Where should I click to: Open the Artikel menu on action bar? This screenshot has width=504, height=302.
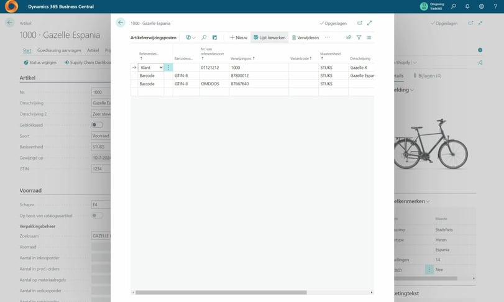[93, 50]
